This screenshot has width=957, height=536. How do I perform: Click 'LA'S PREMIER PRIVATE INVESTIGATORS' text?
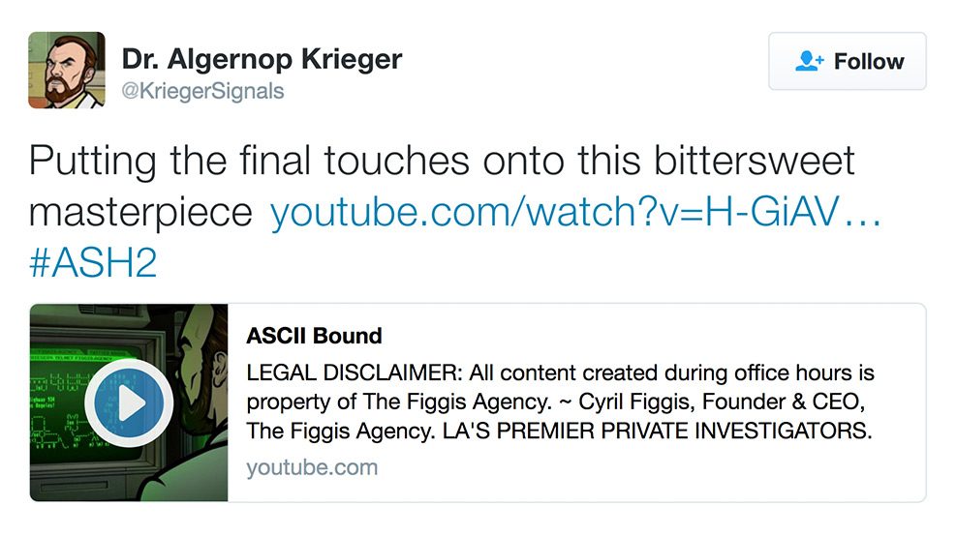pos(658,431)
